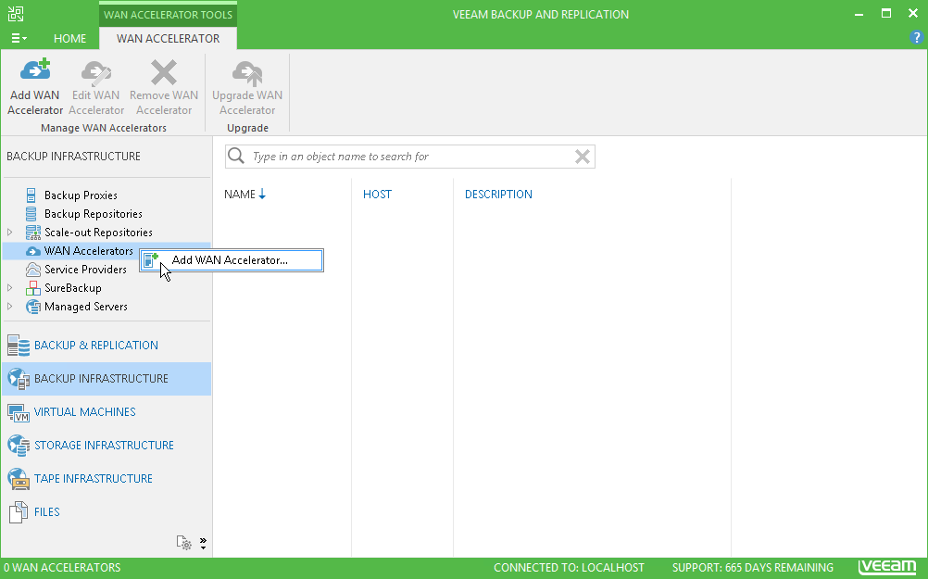Select Service Providers in the tree
The width and height of the screenshot is (928, 579).
coord(85,270)
